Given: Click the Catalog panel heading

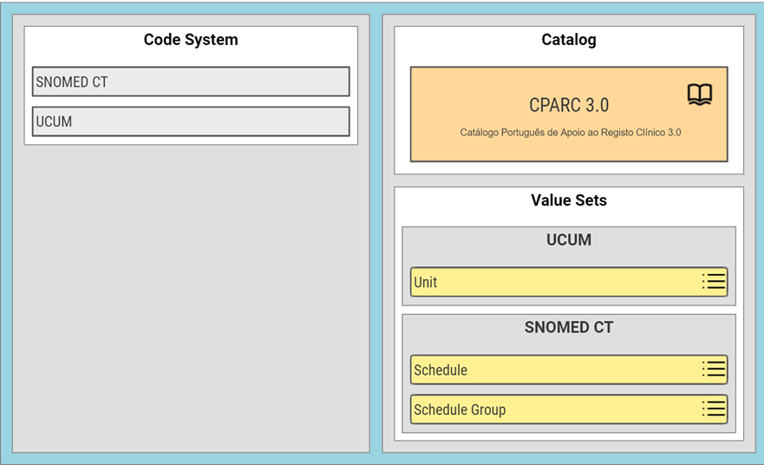Looking at the screenshot, I should pos(569,40).
